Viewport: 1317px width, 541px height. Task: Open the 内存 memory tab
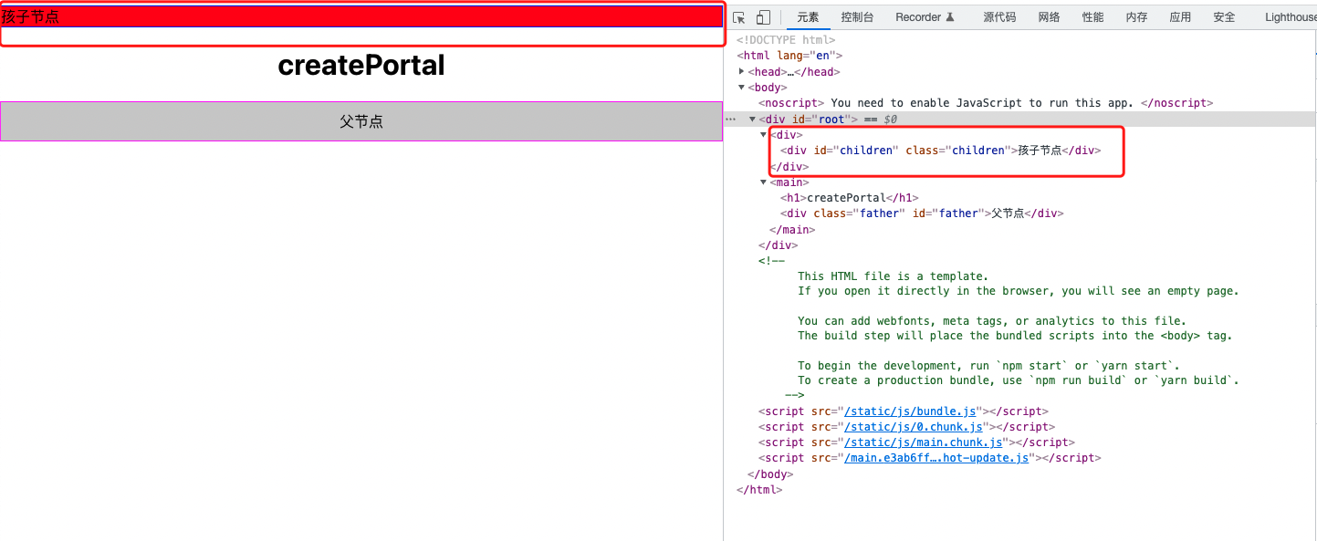[1136, 17]
